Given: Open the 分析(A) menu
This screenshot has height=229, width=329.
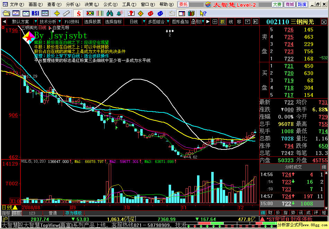Looking at the screenshot, I should [x=73, y=4].
